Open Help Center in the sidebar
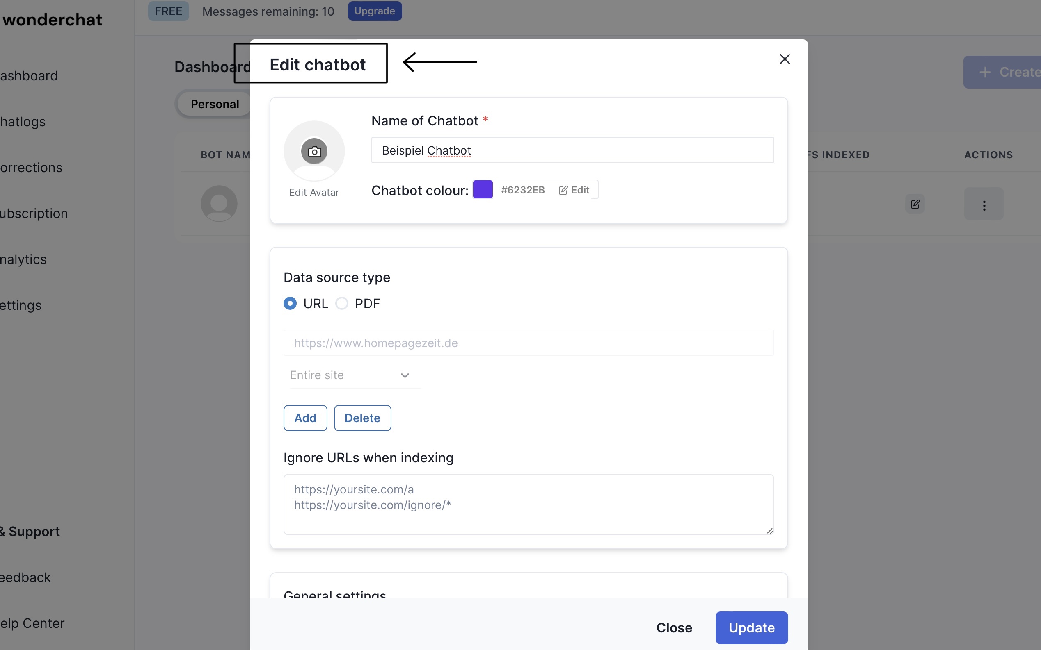 pyautogui.click(x=32, y=623)
